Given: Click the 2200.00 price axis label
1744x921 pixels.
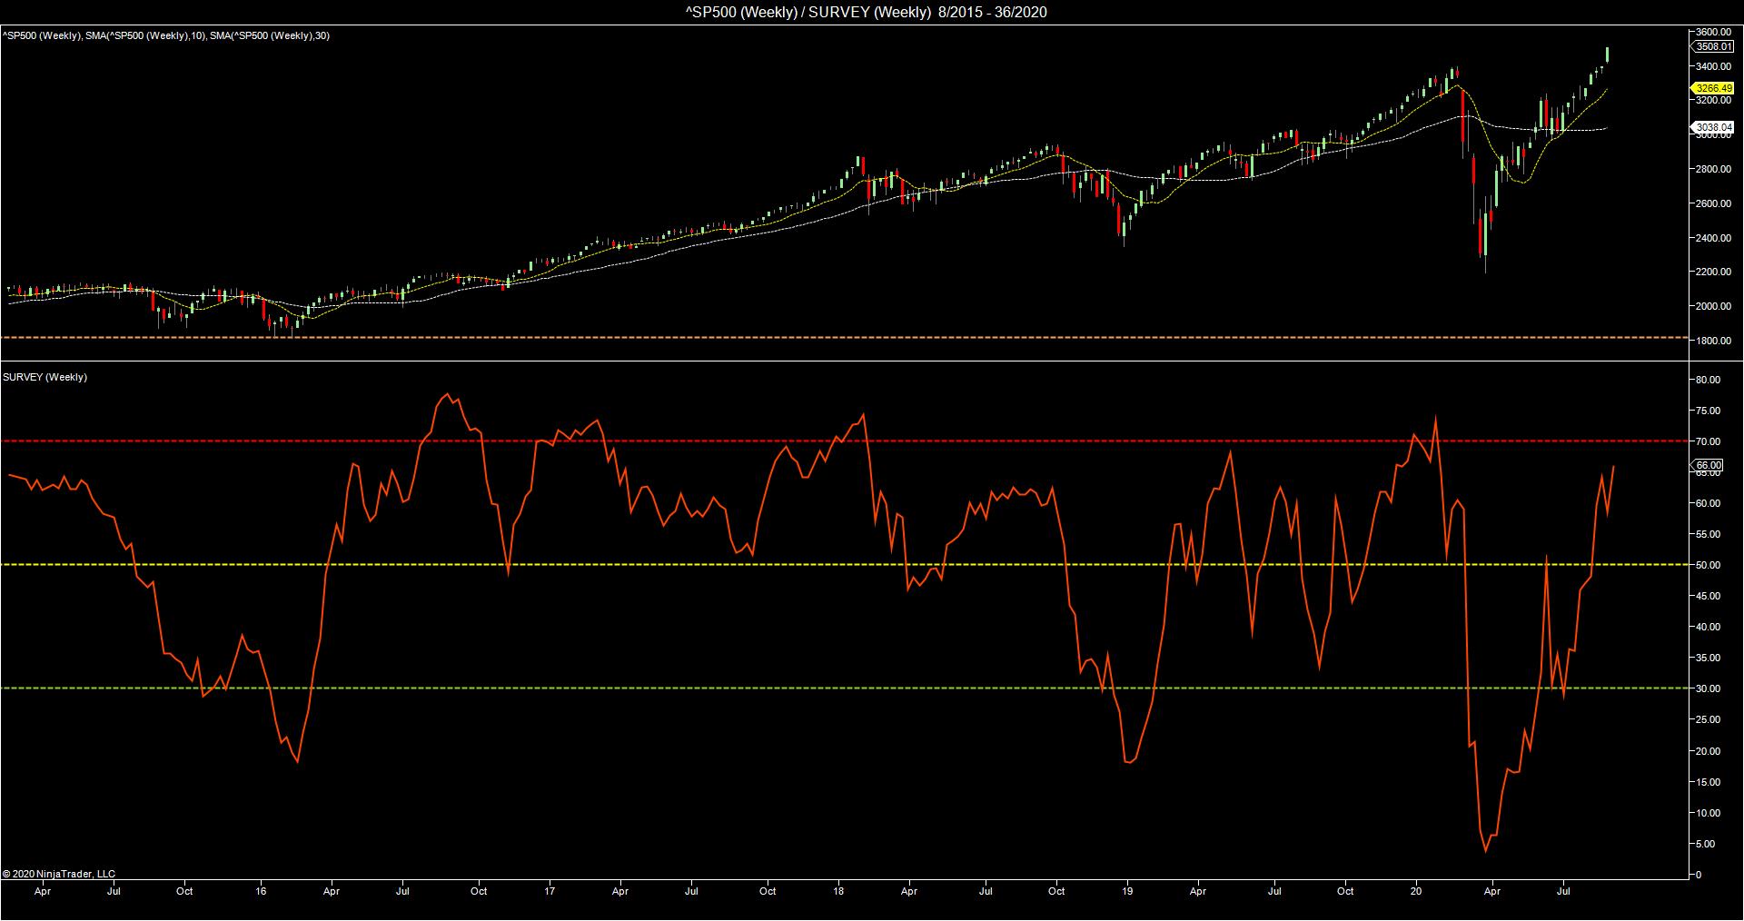Looking at the screenshot, I should click(x=1713, y=272).
